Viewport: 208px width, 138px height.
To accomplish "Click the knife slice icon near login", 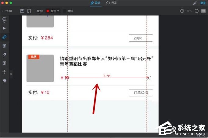I will (x=195, y=3).
